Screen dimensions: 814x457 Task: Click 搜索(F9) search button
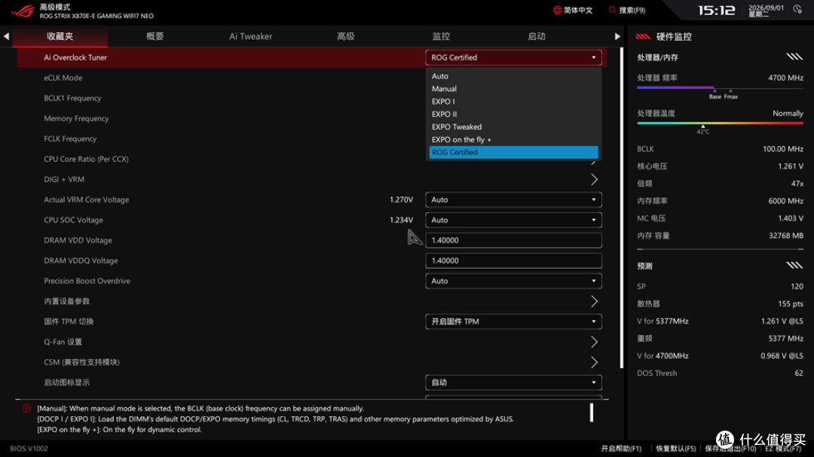pyautogui.click(x=627, y=10)
